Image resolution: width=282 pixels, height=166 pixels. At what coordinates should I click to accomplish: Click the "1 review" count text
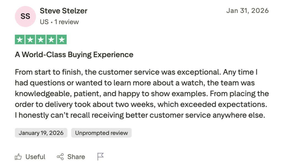67,22
